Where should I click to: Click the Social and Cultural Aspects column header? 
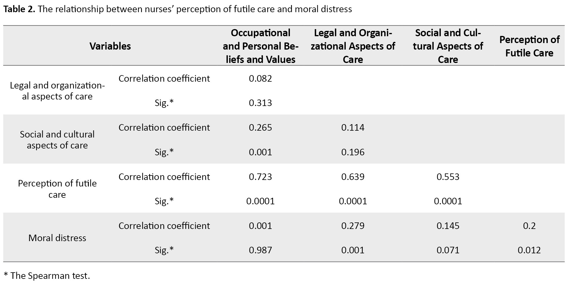coord(448,46)
